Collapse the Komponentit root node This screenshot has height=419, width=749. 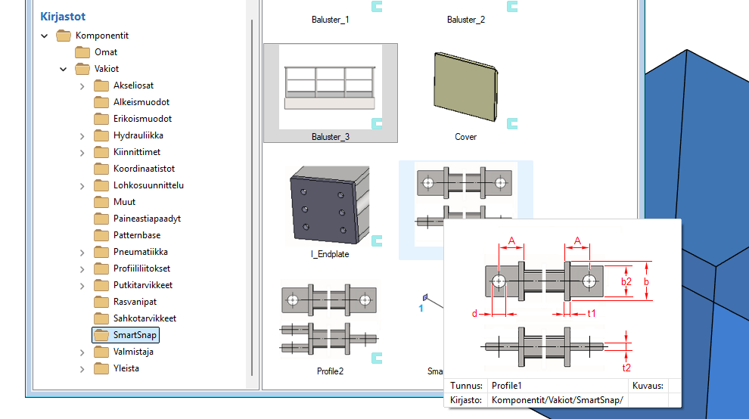[45, 36]
